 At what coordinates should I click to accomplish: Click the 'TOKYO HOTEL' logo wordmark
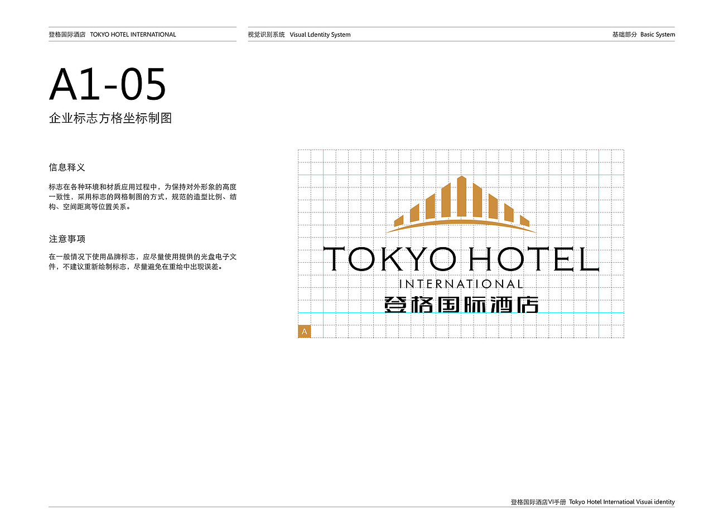461,259
